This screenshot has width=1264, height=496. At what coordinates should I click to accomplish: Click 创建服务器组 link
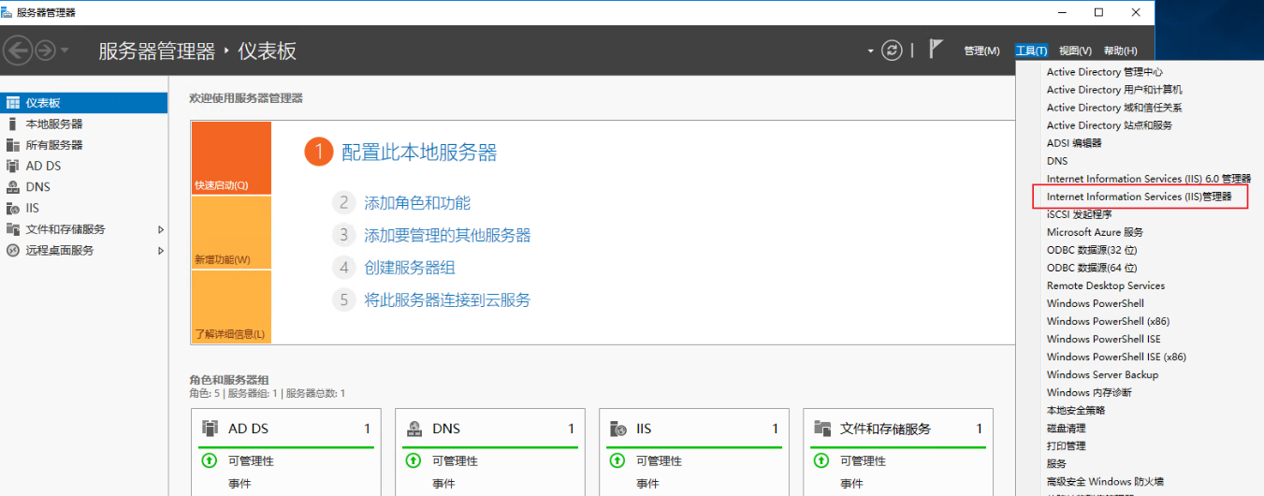coord(409,268)
